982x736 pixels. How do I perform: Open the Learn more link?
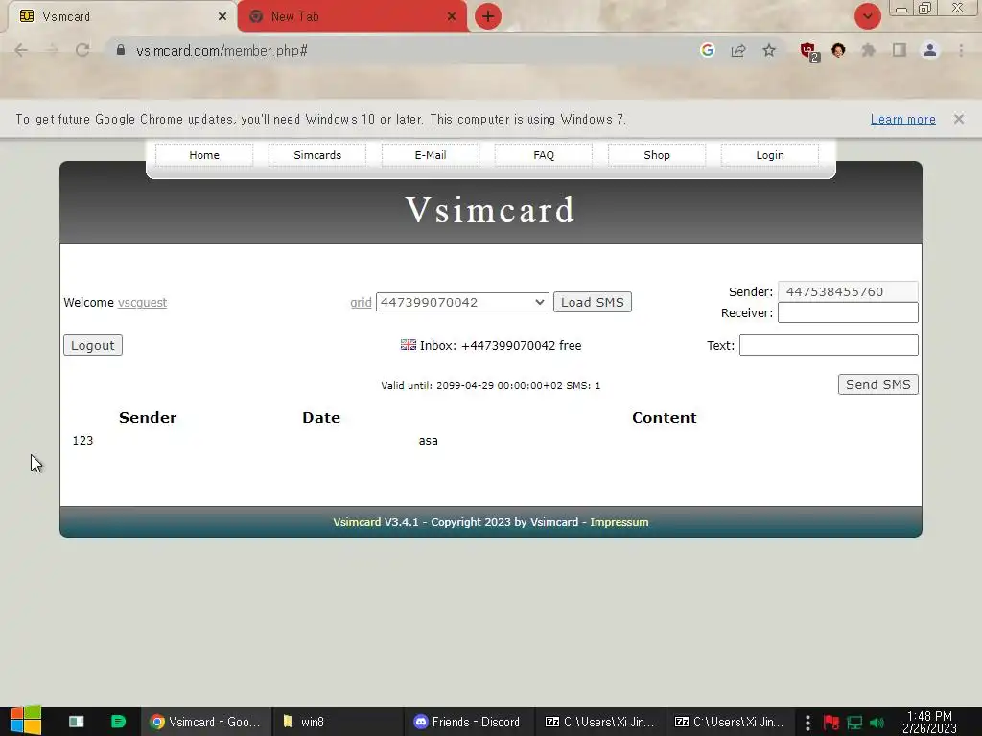pyautogui.click(x=903, y=119)
